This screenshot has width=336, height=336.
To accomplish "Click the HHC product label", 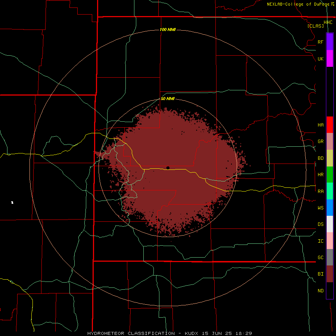I will (328, 22).
